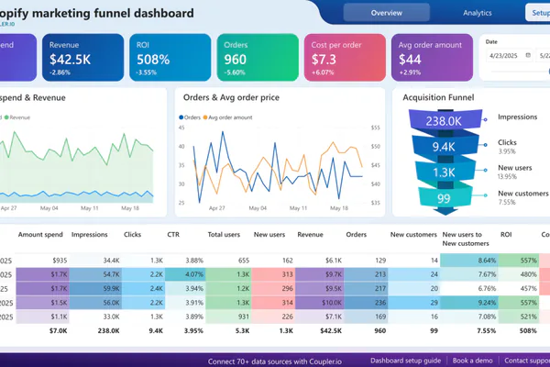The width and height of the screenshot is (550, 367).
Task: Click the 54.7K impressions cell
Action: pos(95,274)
